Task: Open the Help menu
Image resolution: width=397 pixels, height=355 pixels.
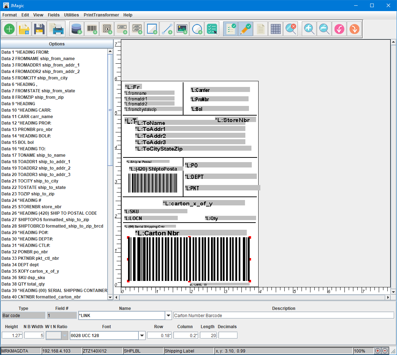Action: tap(128, 15)
